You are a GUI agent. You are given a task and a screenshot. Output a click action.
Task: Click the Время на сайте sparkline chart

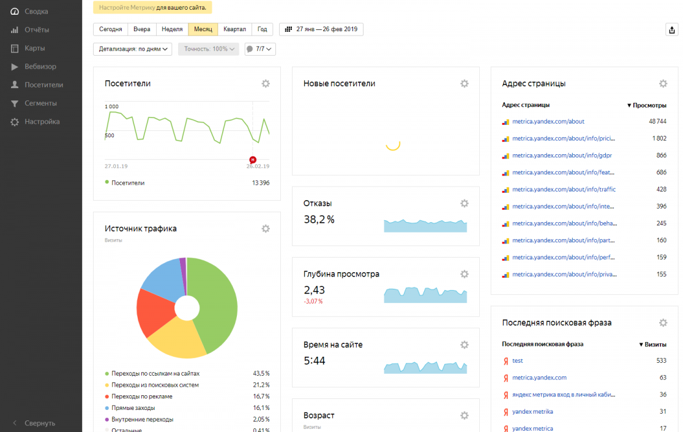coord(425,367)
